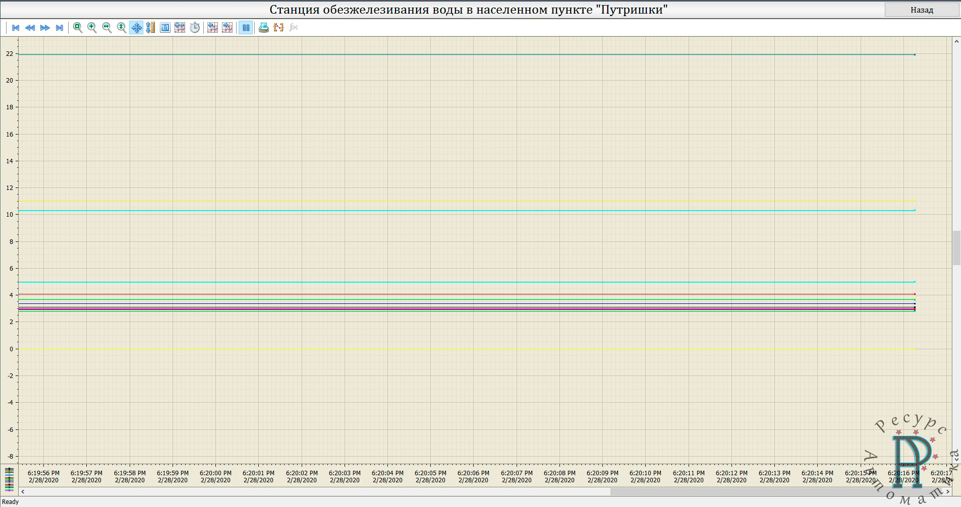Screen dimensions: 961x507
Task: Click the 0 value on Y axis
Action: 11,349
